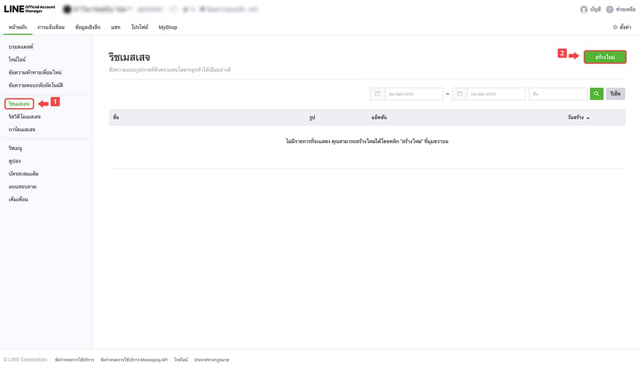Select ริชเมสเสจ in the sidebar
Screen dimensions: 640x367
tap(19, 103)
